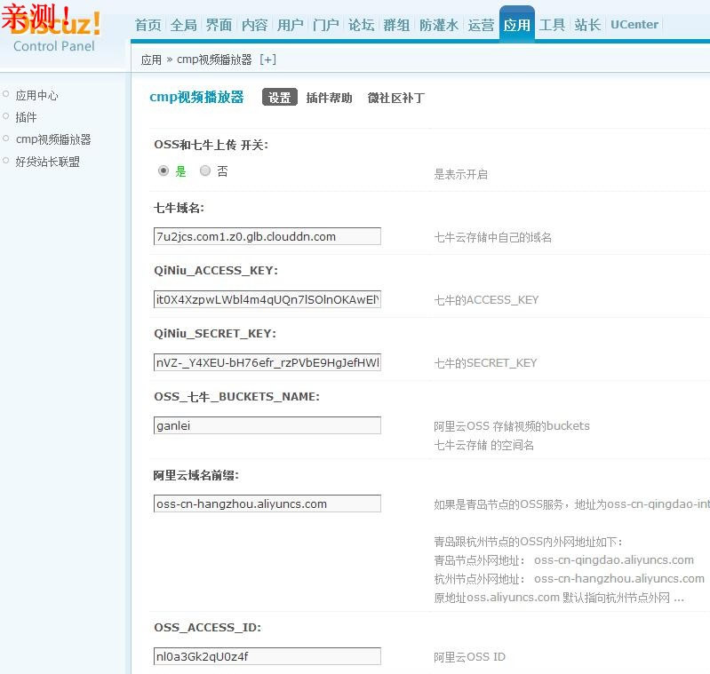710x674 pixels.
Task: Open 插件 in the sidebar
Action: pos(26,117)
